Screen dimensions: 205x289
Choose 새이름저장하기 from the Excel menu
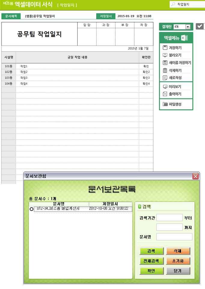tap(176, 63)
